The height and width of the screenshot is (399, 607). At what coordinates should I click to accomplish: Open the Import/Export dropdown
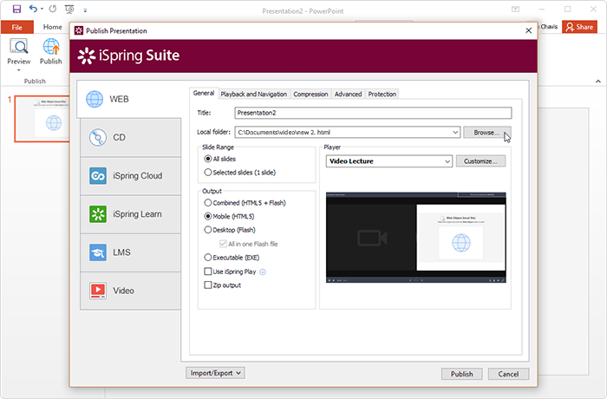pos(215,373)
